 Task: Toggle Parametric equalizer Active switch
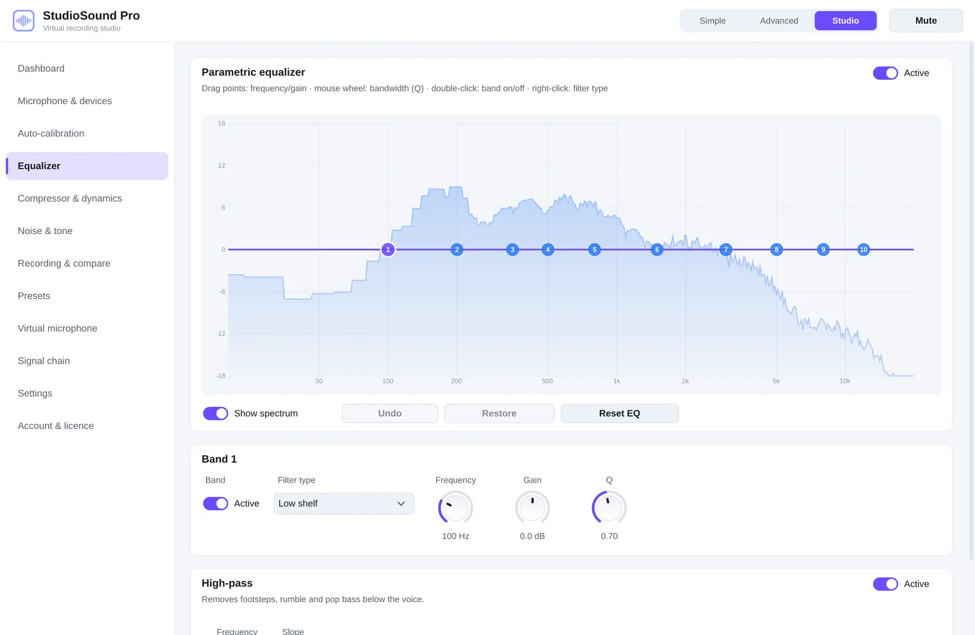(x=885, y=73)
